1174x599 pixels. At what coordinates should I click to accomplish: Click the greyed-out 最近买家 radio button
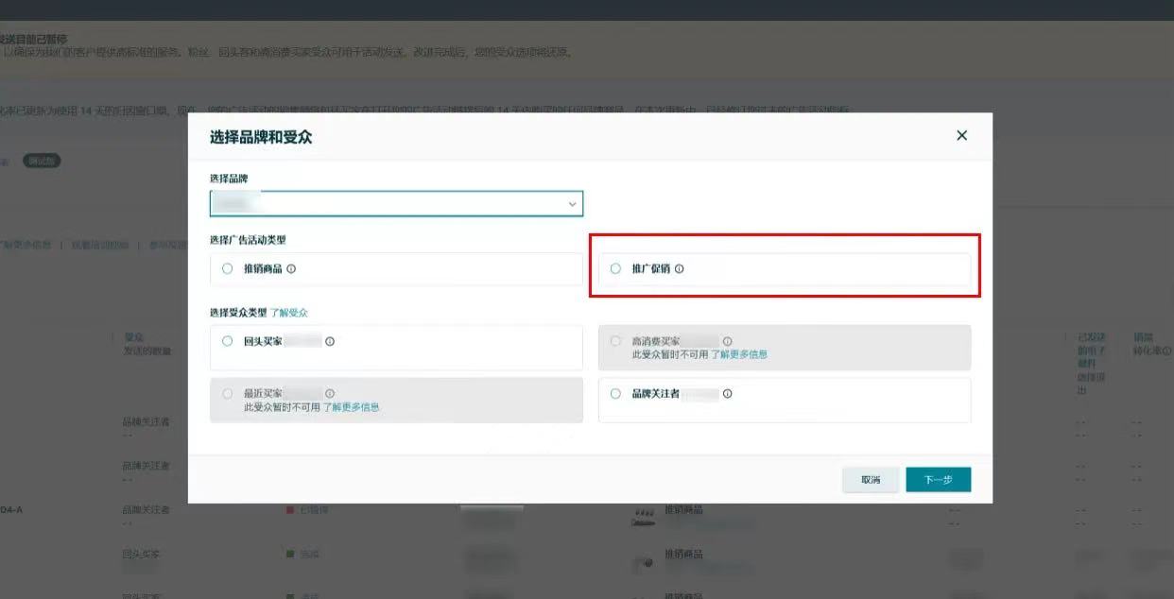click(227, 394)
